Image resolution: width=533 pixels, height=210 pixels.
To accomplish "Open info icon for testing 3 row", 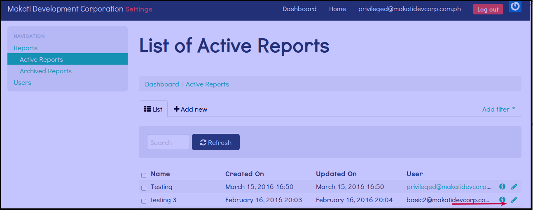I will (502, 200).
